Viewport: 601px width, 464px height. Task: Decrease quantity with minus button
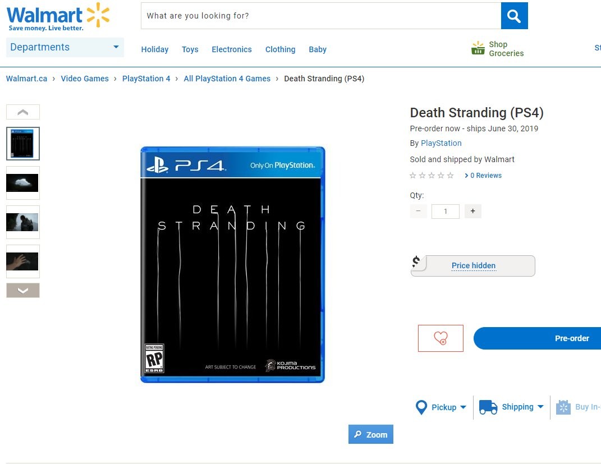point(418,211)
